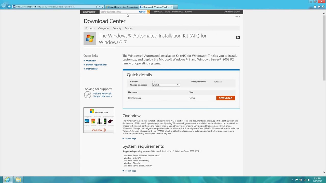This screenshot has width=326, height=183.
Task: Open the Categories menu item
Action: [104, 28]
